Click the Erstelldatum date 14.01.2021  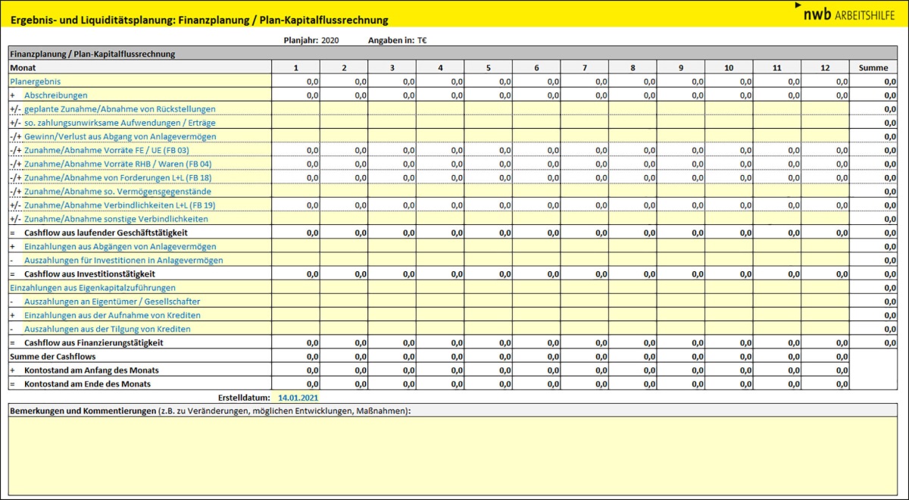click(x=298, y=397)
